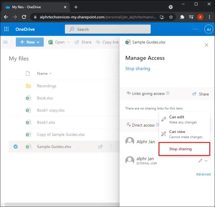Image resolution: width=215 pixels, height=207 pixels.
Task: Expand the Open options chevron
Action: (x=69, y=42)
